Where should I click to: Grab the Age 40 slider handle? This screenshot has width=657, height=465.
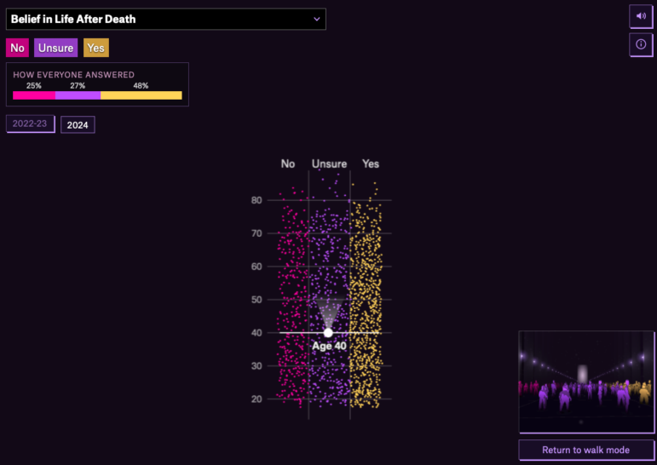tap(328, 333)
